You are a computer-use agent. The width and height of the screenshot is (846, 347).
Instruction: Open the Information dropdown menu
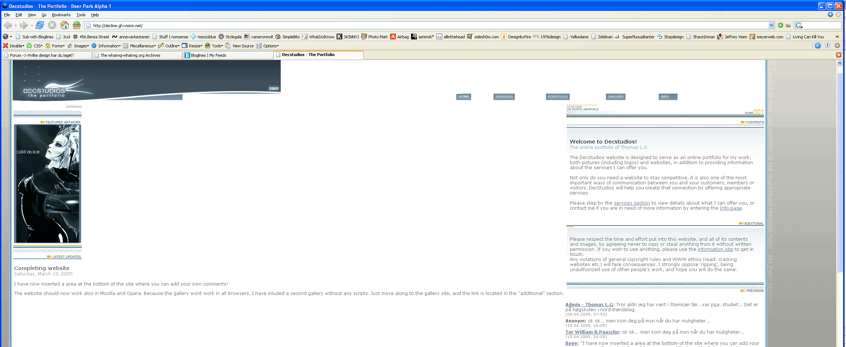(106, 46)
